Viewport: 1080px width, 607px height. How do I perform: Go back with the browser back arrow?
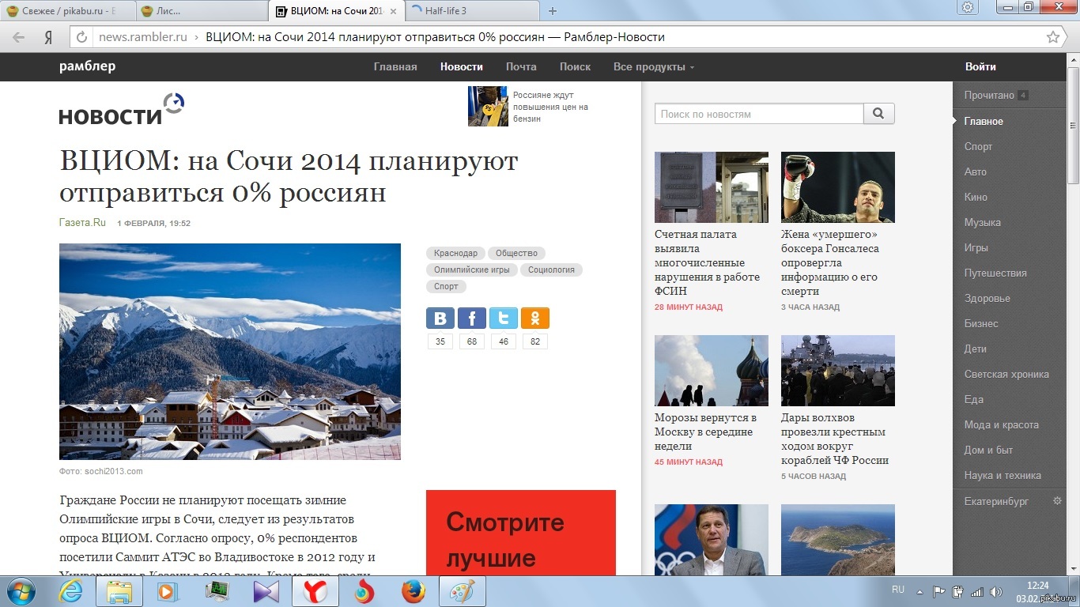[x=19, y=37]
